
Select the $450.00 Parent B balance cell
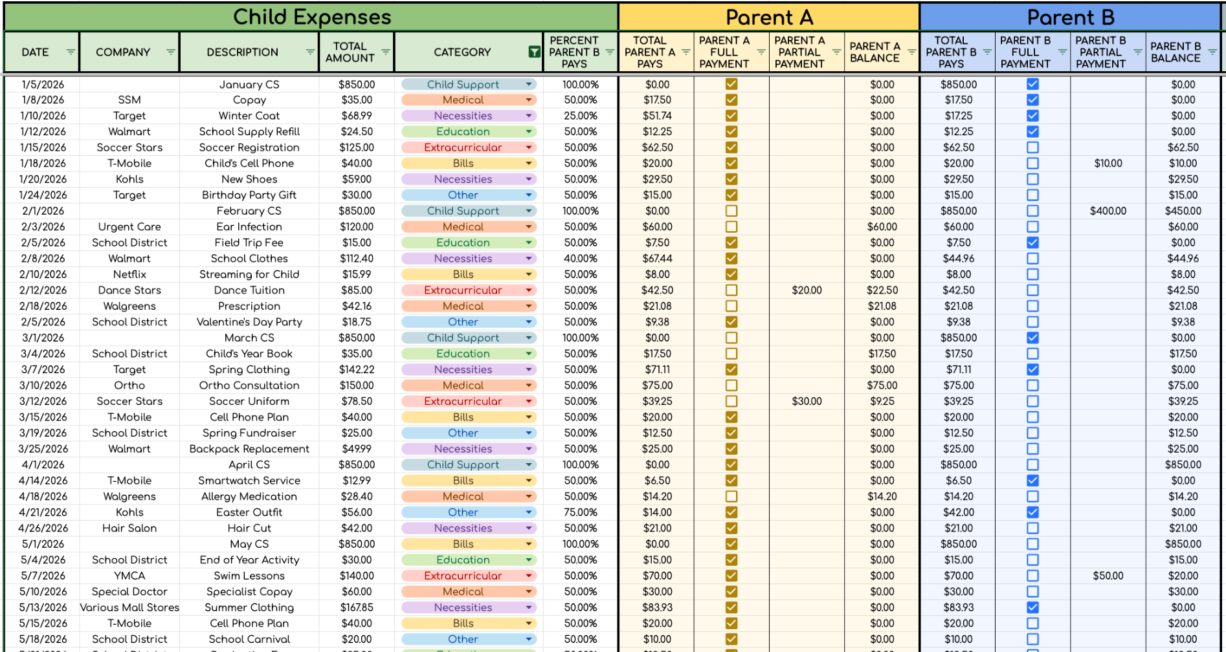click(x=1183, y=211)
